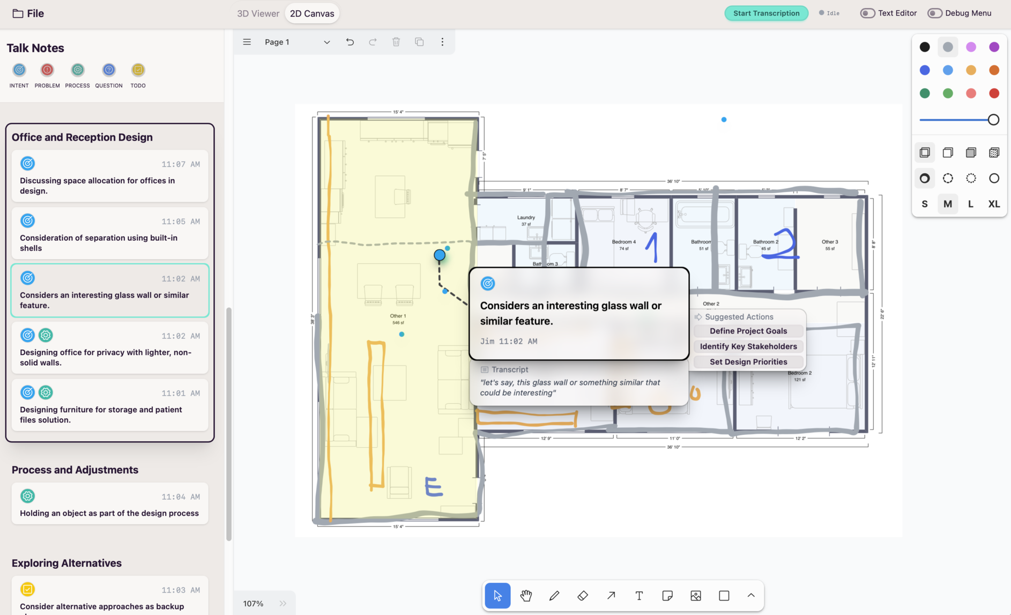Screen dimensions: 1011x615
Task: Toggle the Text Editor switch
Action: (867, 13)
